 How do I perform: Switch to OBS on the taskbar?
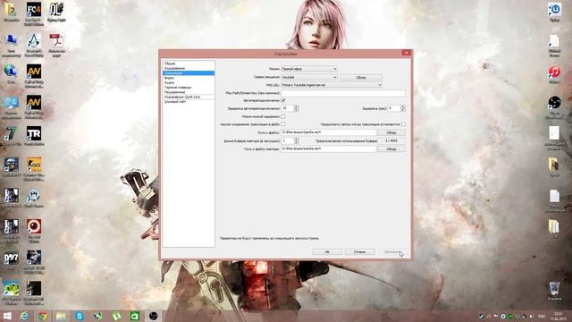coord(153,316)
